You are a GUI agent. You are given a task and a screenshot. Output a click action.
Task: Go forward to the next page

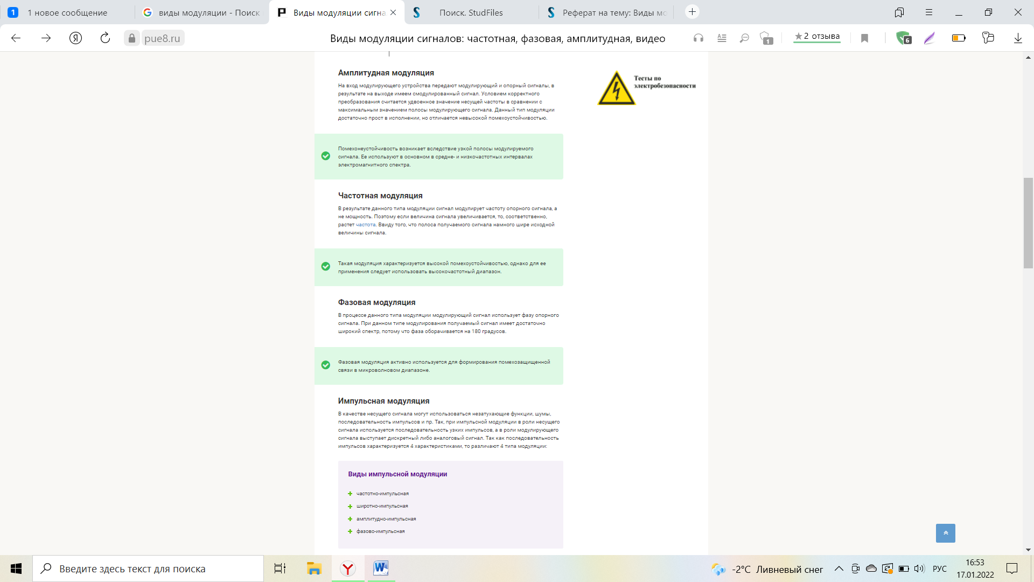coord(46,38)
